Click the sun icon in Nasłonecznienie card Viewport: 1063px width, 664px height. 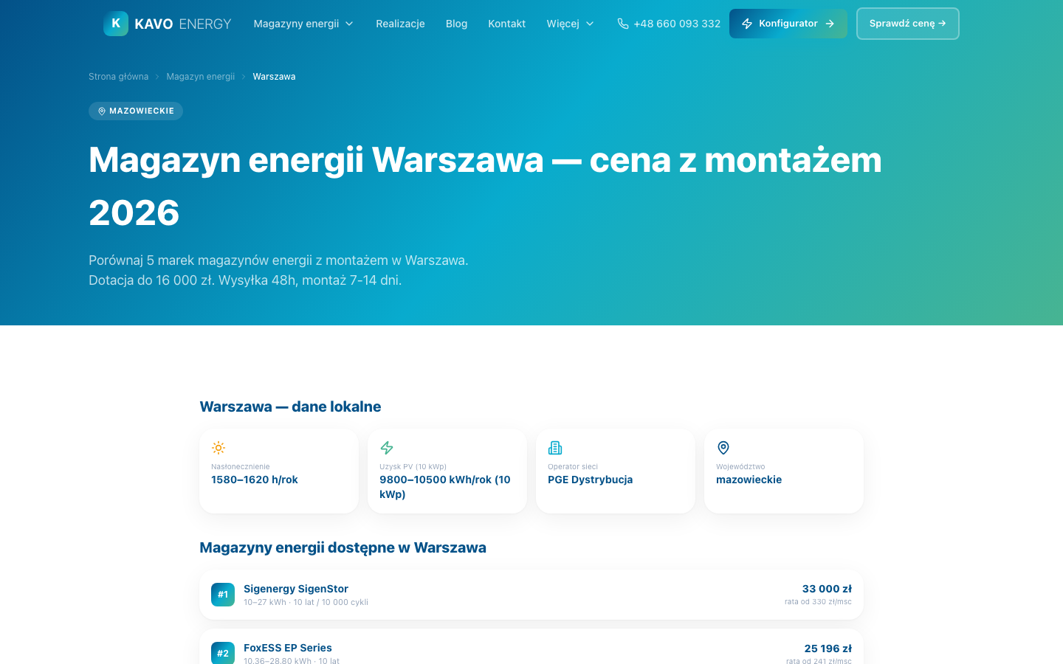click(219, 448)
